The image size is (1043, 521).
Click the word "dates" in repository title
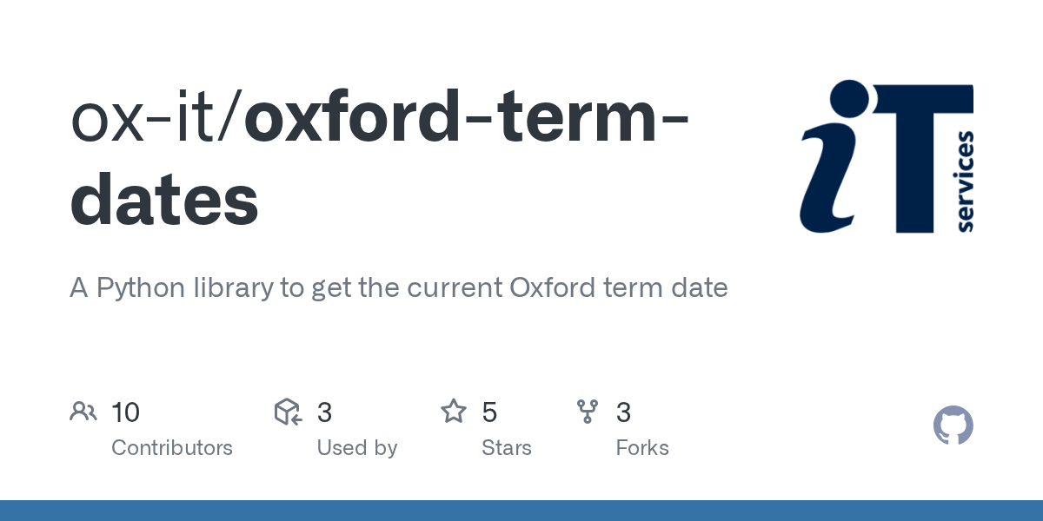tap(164, 198)
